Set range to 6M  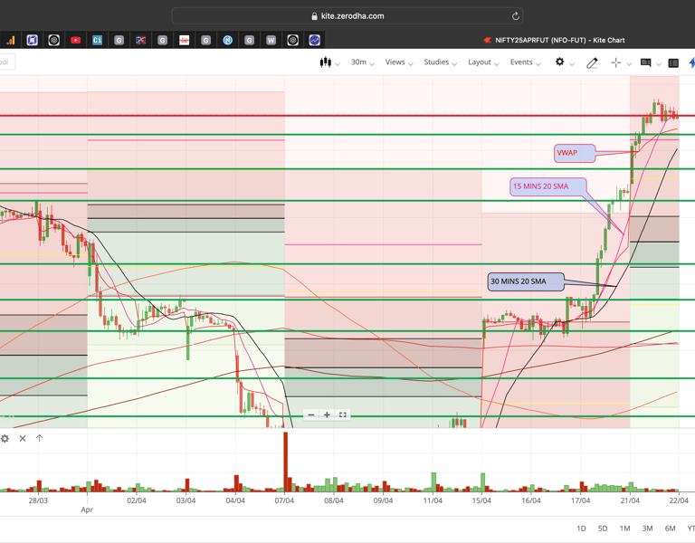670,529
